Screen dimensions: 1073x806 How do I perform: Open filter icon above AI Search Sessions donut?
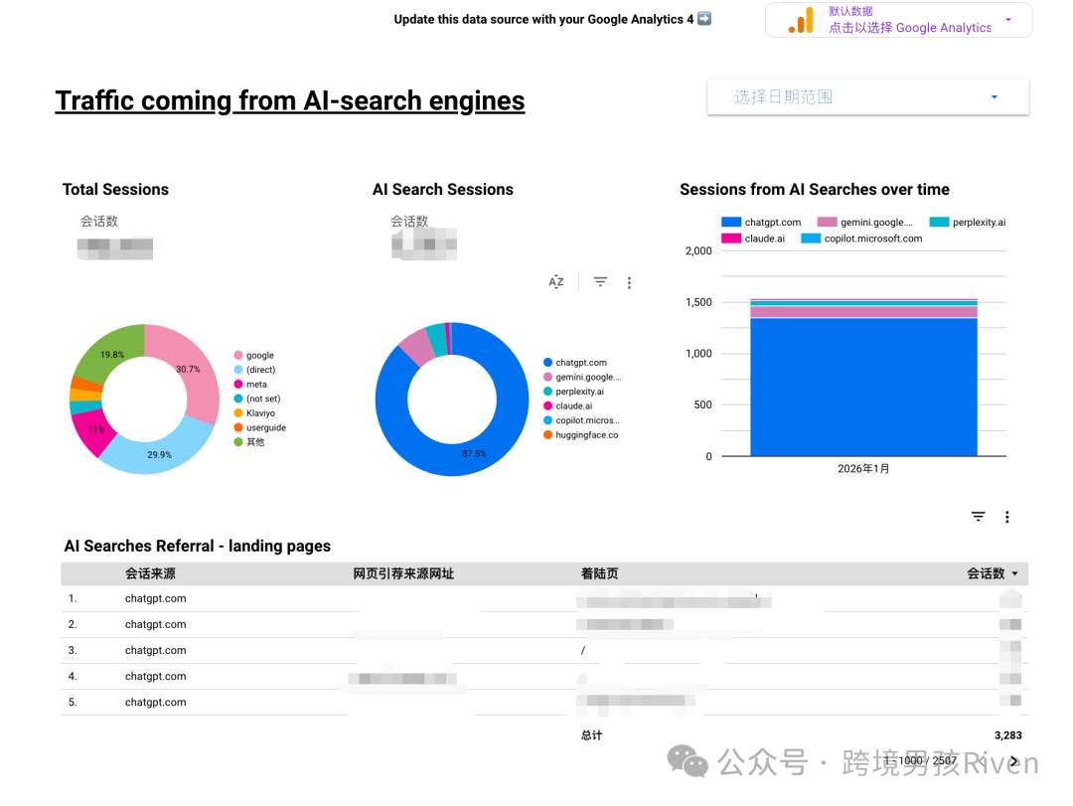[x=600, y=281]
